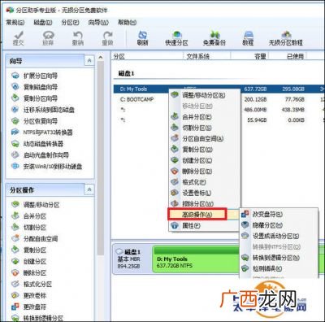Choose 调整/移动分区(R) in the context menu

coord(205,95)
